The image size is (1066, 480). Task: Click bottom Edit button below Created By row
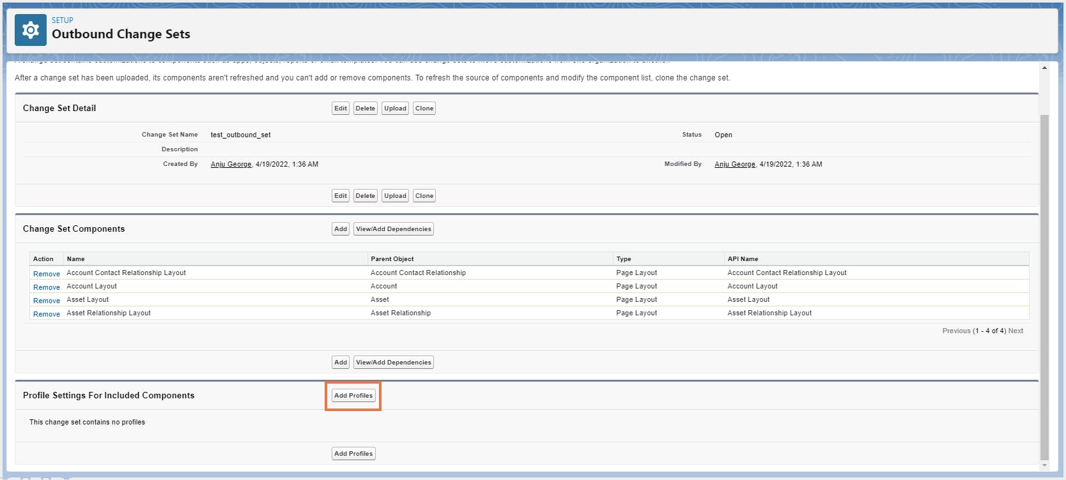click(x=341, y=196)
